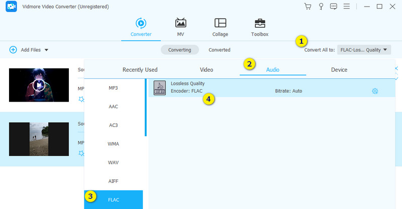
Task: Select the Device format tab
Action: 339,70
